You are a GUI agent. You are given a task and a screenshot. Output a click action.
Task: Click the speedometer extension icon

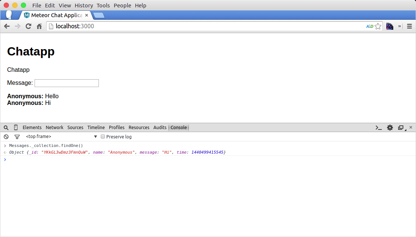click(x=390, y=26)
